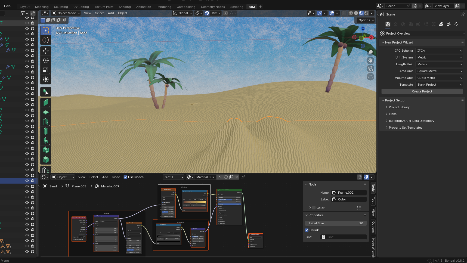Click the X axis on navigation gizmo
Viewport: 467px width, 263px height.
coord(371,38)
